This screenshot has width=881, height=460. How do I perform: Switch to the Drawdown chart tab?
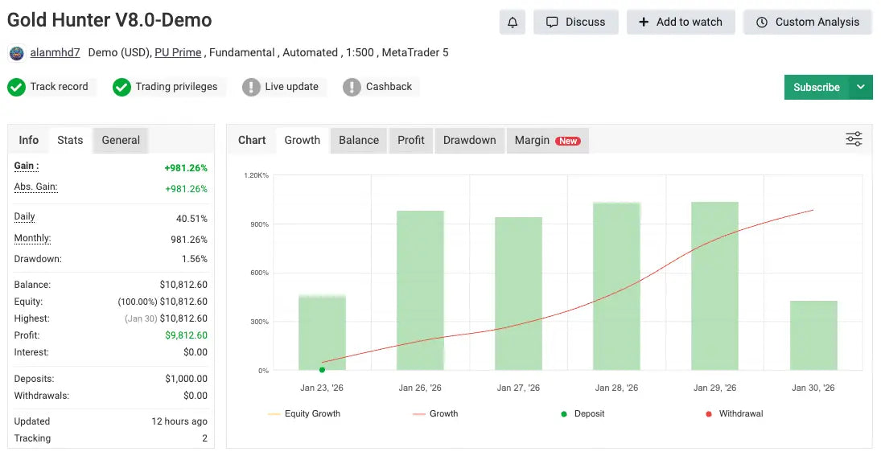(x=469, y=140)
